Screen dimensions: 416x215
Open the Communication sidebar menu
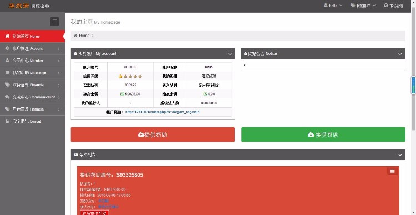tap(32, 97)
